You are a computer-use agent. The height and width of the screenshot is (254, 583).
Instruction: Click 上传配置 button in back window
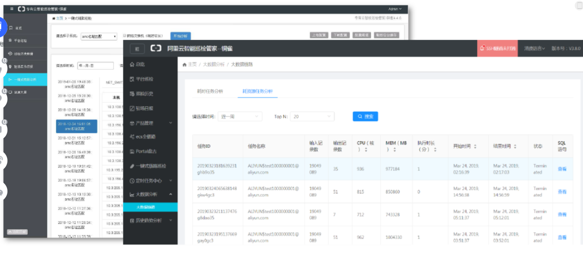(319, 35)
